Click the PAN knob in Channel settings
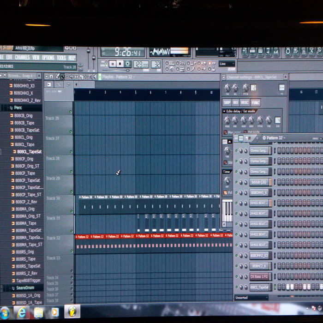 click(x=227, y=88)
